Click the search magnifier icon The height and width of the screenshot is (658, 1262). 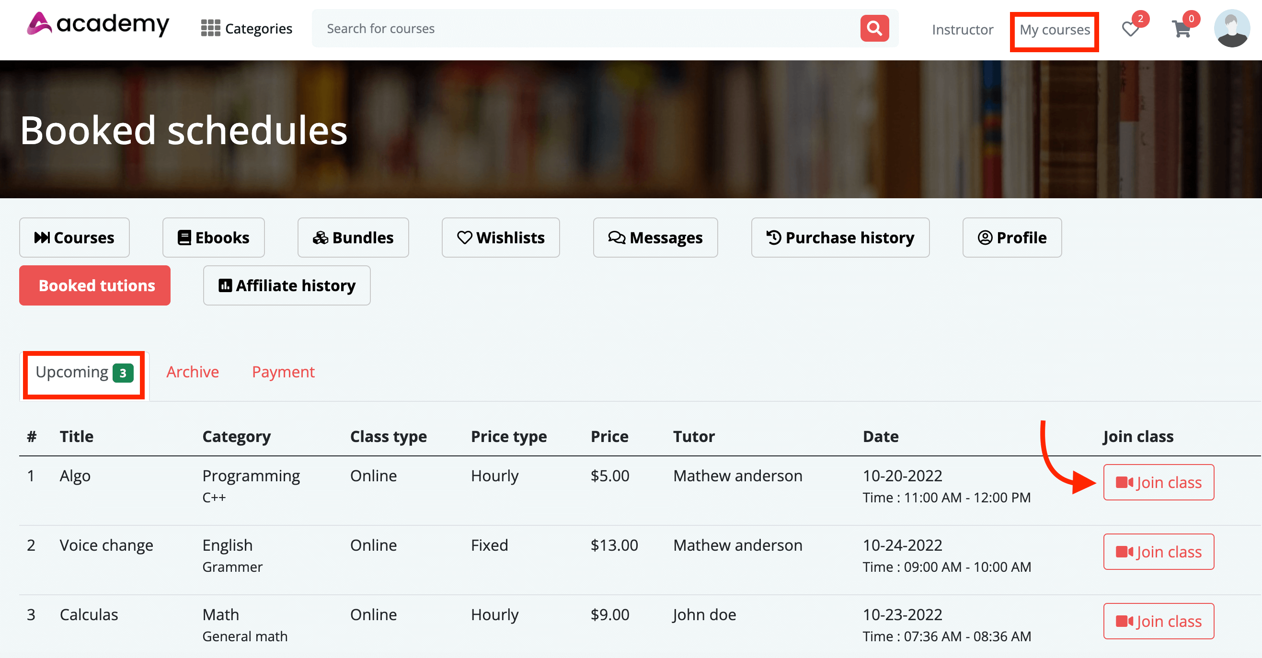point(874,28)
